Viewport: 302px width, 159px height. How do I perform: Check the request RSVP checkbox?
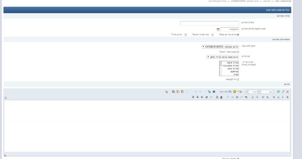coord(238,52)
